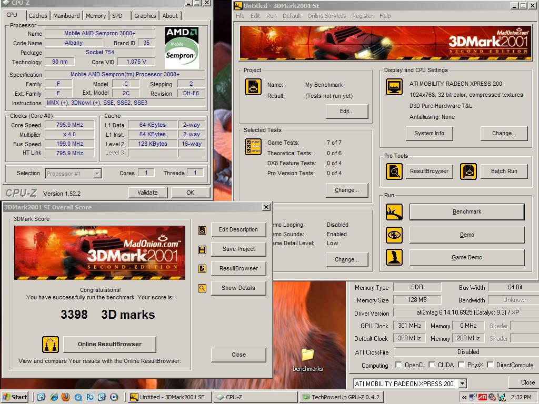Launch Firefox from the quick launch bar
The width and height of the screenshot is (539, 404).
pyautogui.click(x=66, y=397)
